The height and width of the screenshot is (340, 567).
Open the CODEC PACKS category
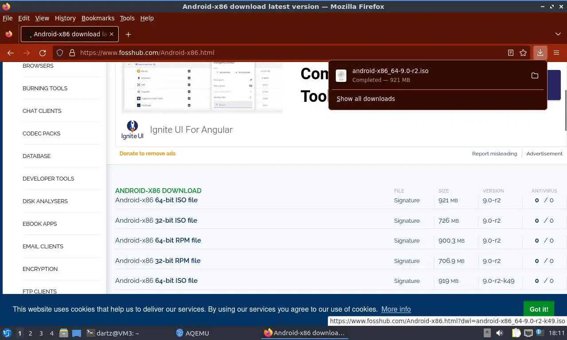[41, 134]
